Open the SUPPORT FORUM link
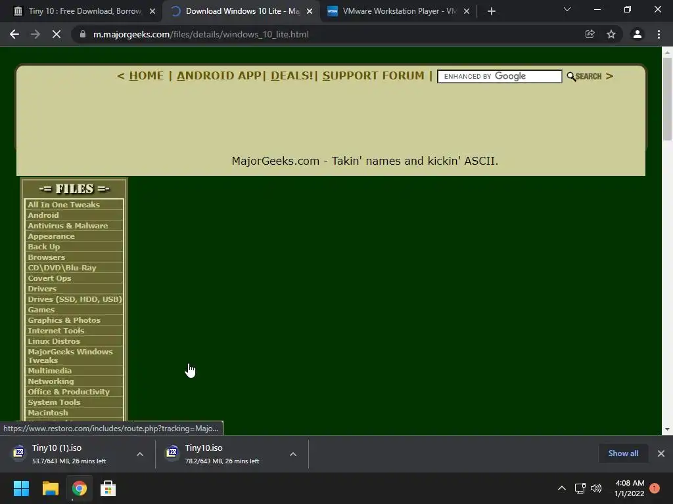673x504 pixels. coord(373,76)
